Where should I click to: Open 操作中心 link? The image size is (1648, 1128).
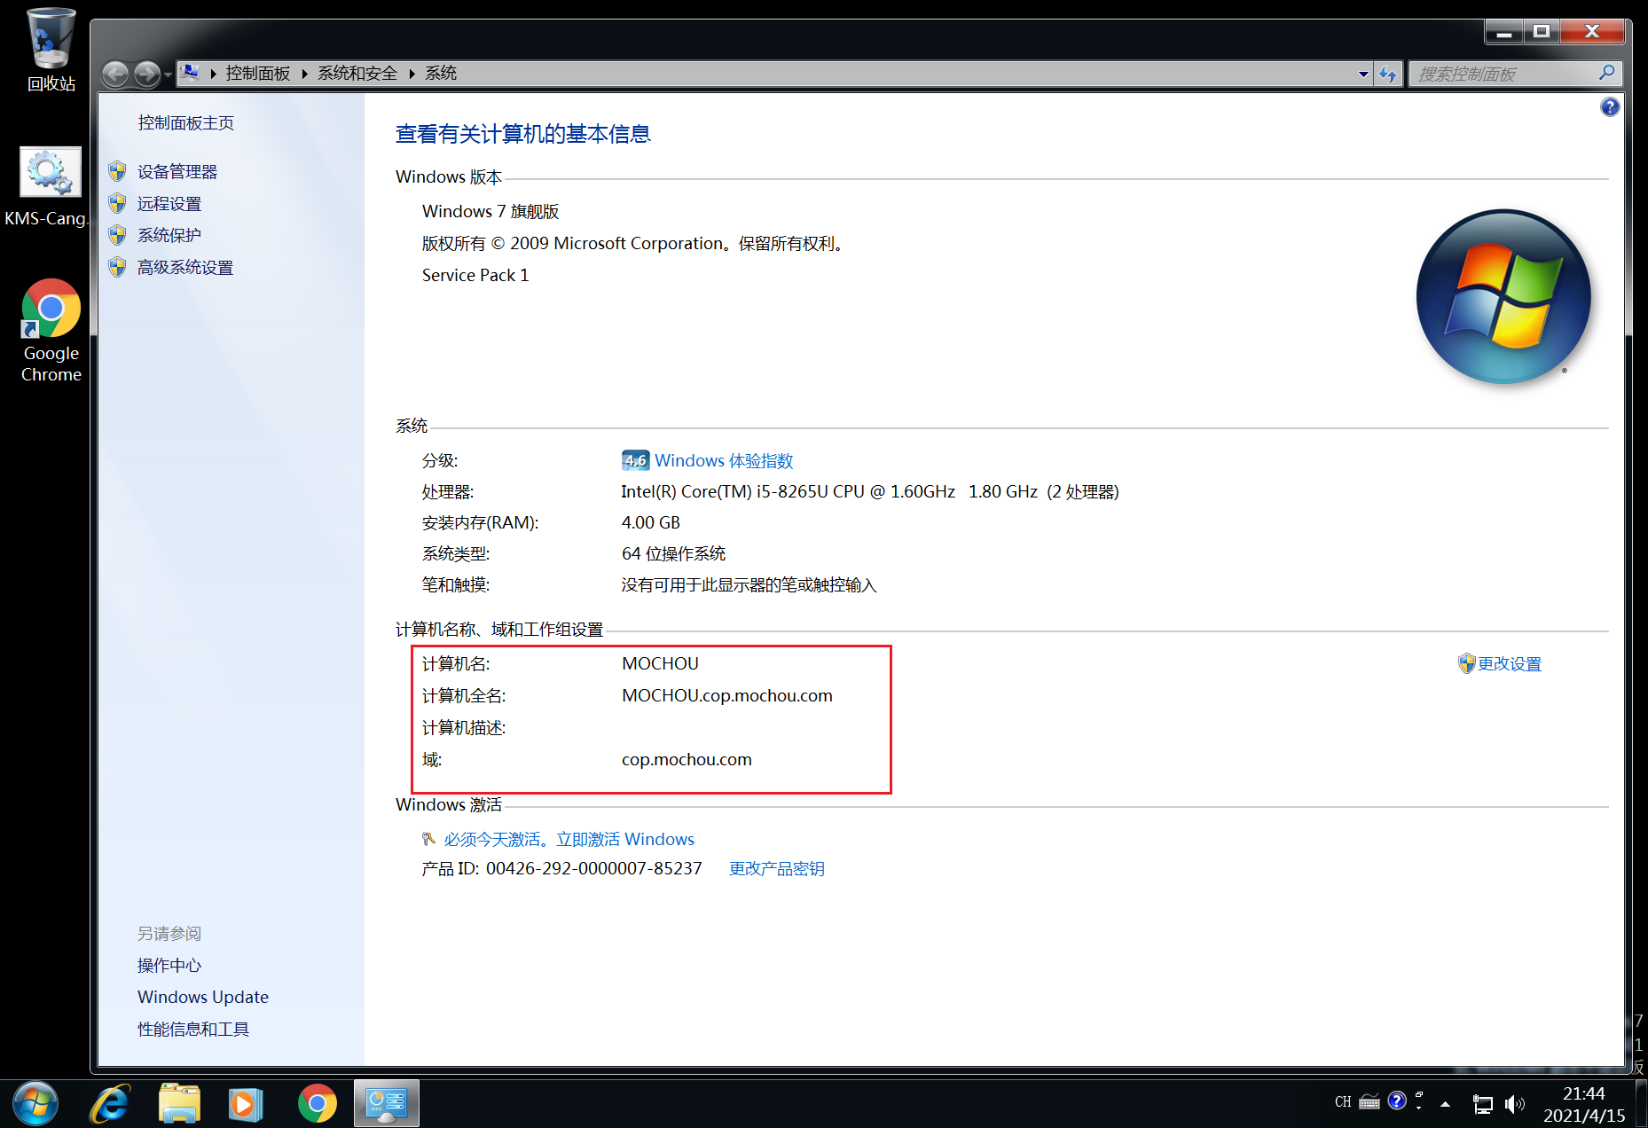tap(169, 966)
